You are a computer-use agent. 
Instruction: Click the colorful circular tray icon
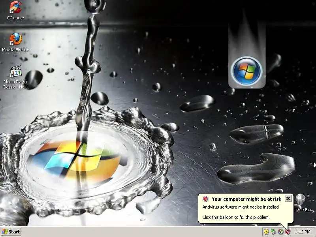(280, 232)
